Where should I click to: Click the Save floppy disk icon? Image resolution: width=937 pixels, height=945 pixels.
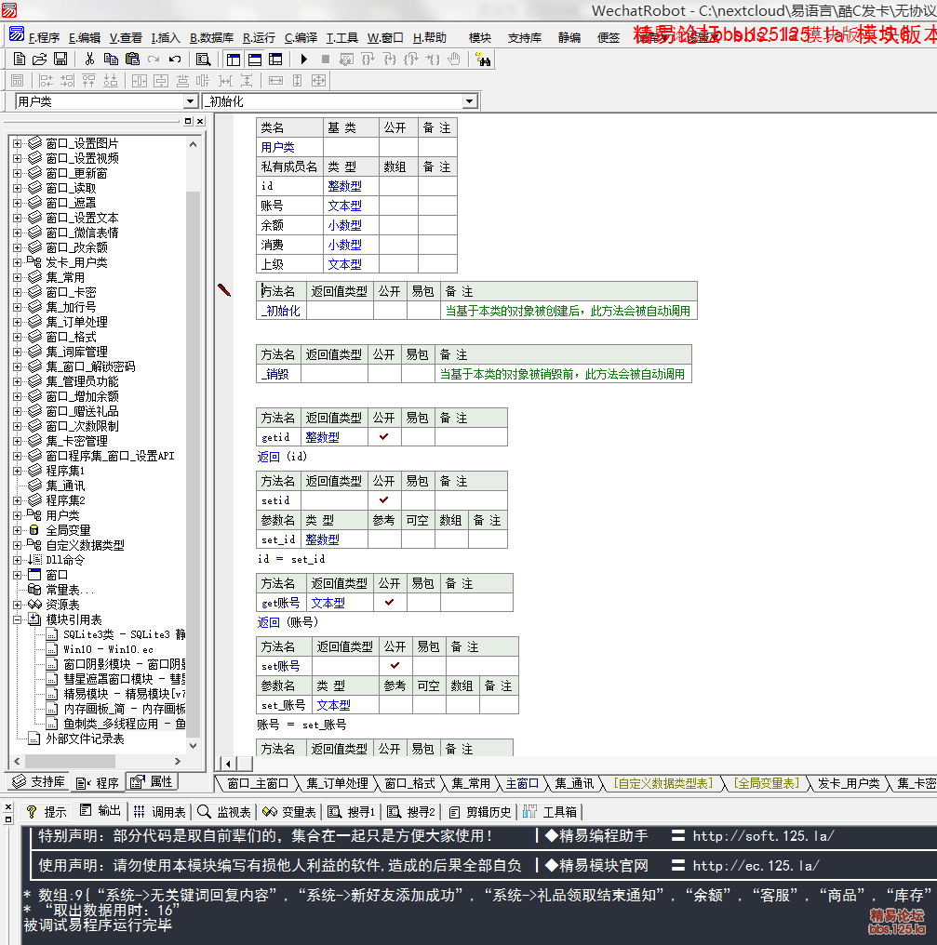(60, 59)
